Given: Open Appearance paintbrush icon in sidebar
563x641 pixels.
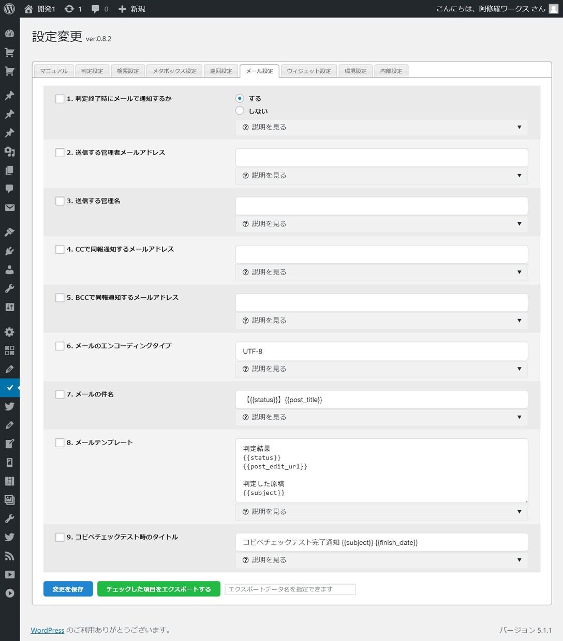Looking at the screenshot, I should [9, 232].
